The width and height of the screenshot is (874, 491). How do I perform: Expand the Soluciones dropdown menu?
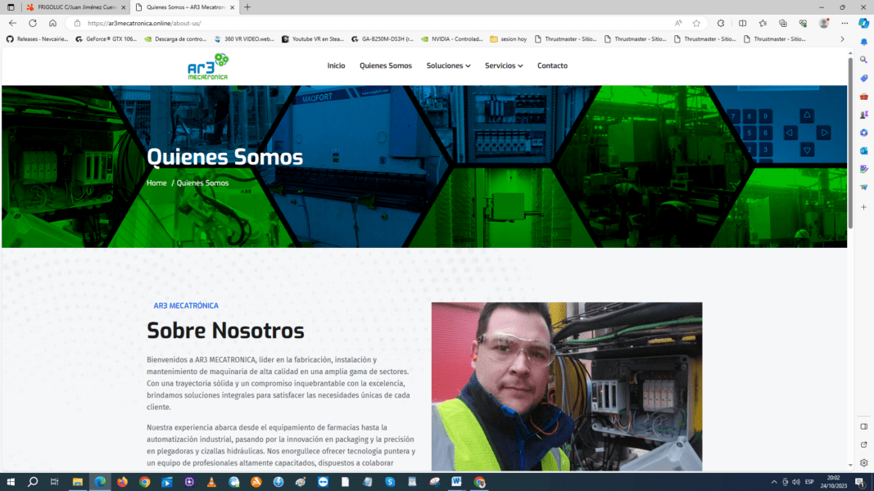pos(448,65)
